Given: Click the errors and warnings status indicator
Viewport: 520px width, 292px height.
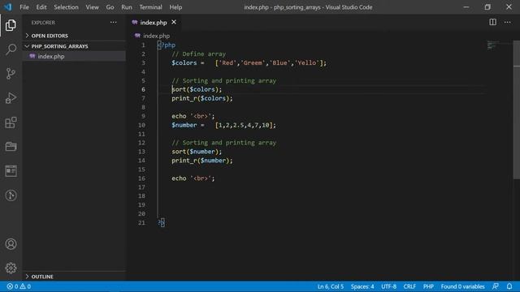Looking at the screenshot, I should click(19, 286).
